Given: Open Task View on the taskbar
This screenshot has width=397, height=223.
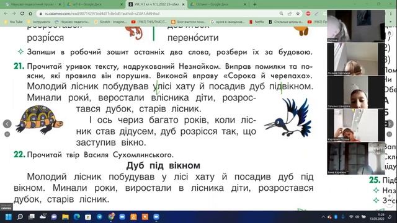Looking at the screenshot, I should 32,217.
